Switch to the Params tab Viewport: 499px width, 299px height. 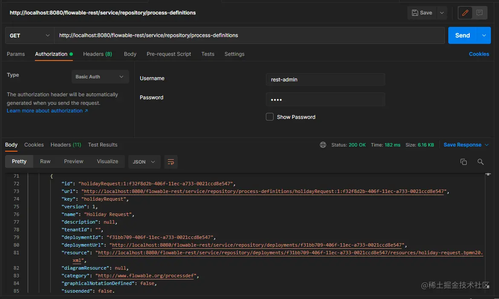(16, 54)
